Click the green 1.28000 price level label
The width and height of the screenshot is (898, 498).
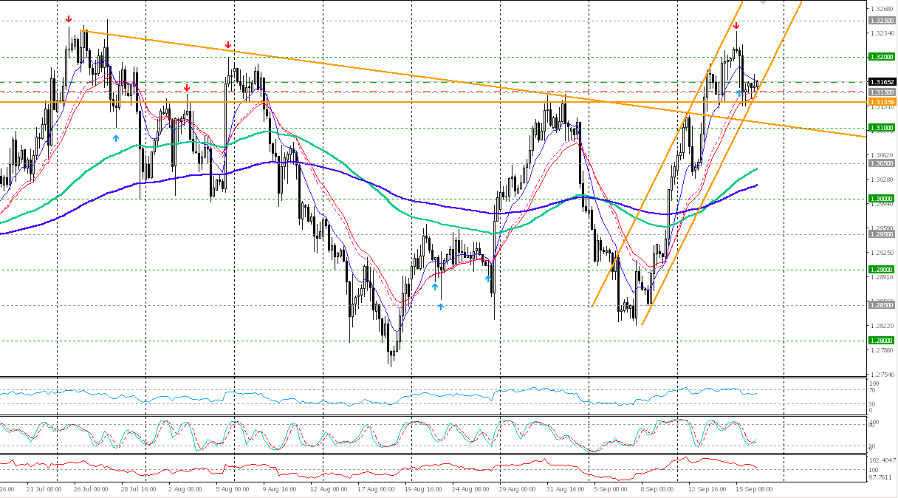tap(882, 341)
